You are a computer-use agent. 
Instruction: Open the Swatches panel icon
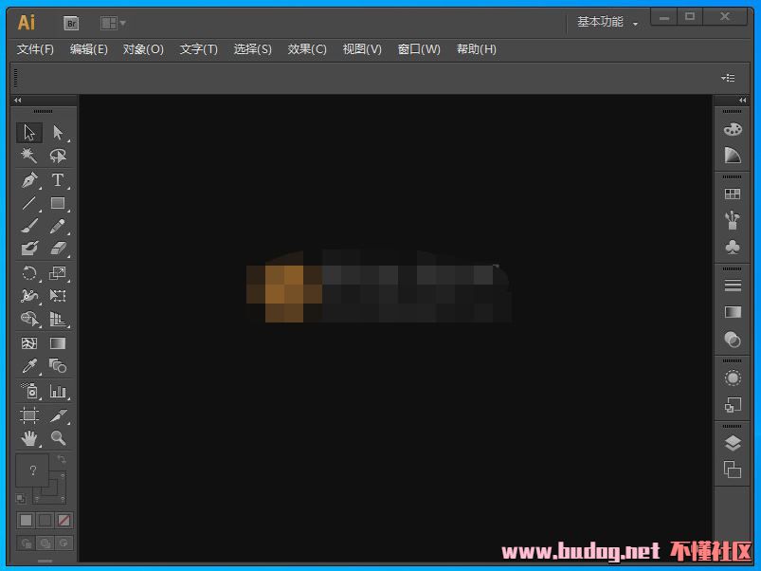pyautogui.click(x=733, y=194)
